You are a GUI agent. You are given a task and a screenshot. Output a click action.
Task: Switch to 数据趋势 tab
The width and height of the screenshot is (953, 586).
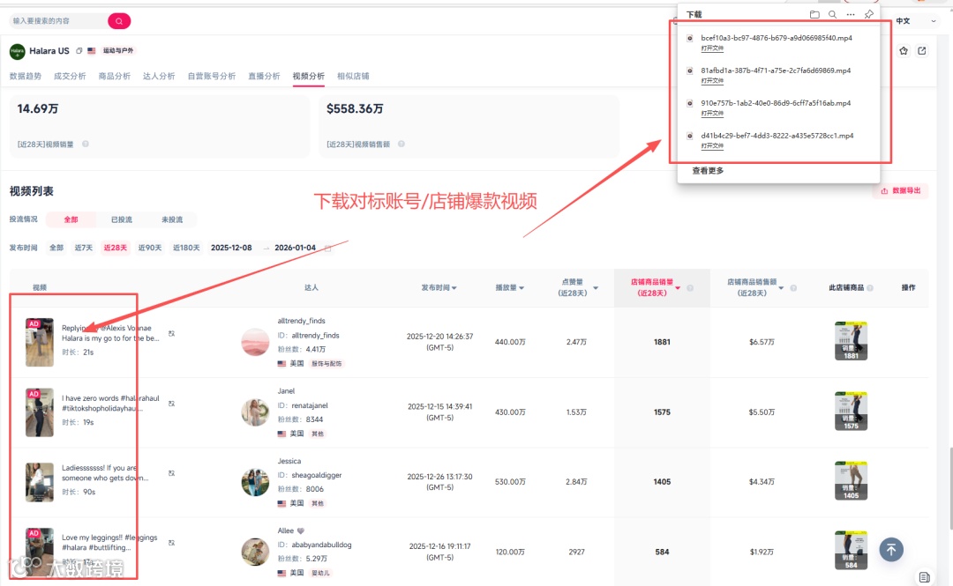tap(26, 76)
